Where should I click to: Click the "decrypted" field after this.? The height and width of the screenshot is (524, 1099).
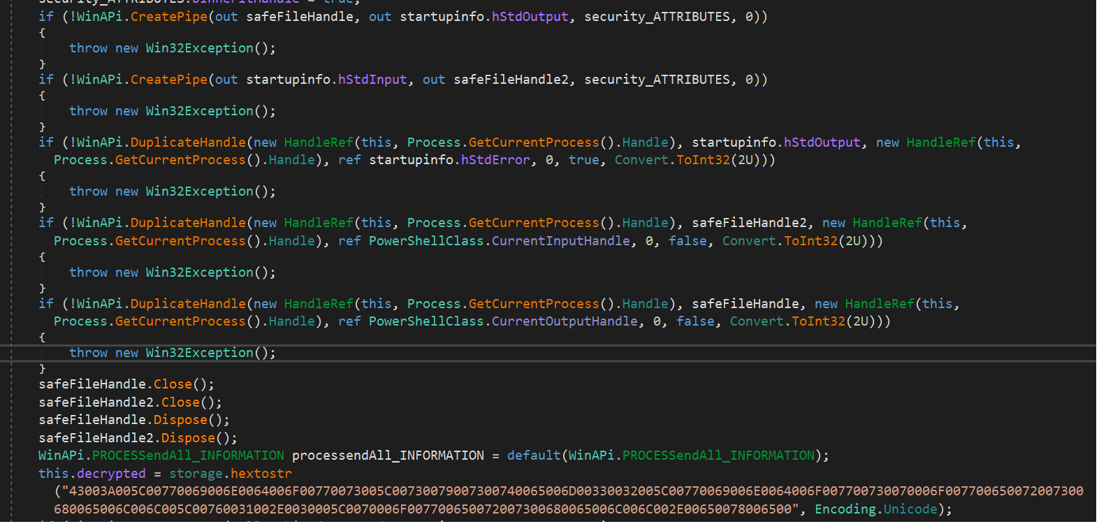click(111, 474)
